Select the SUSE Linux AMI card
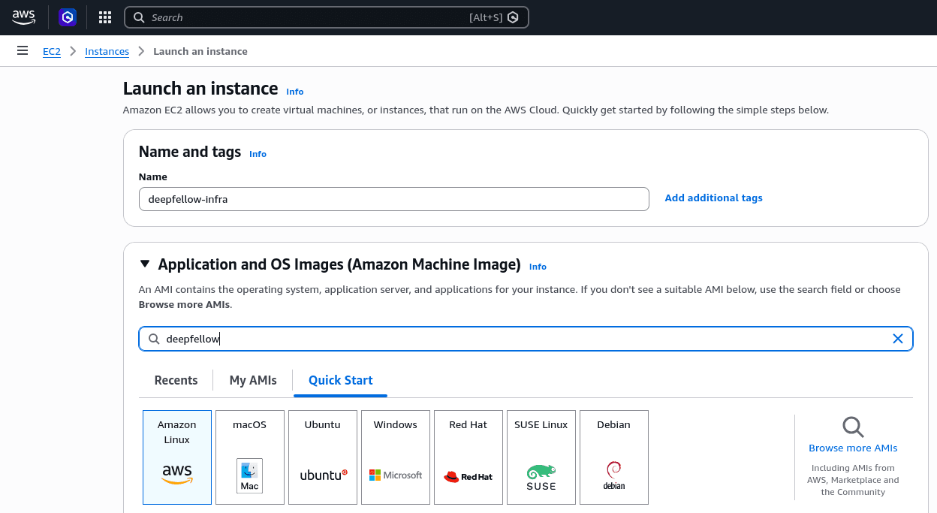Image resolution: width=937 pixels, height=513 pixels. tap(541, 457)
